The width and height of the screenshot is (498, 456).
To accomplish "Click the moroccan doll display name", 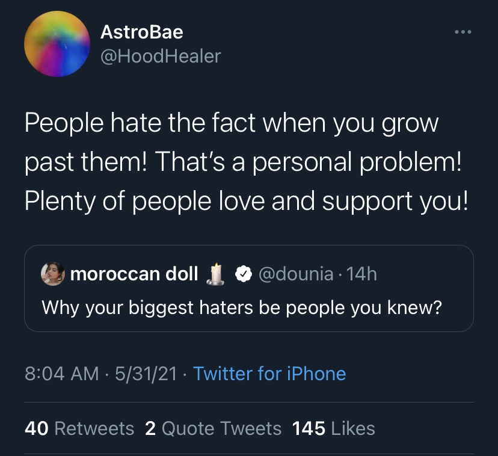I will pyautogui.click(x=134, y=274).
